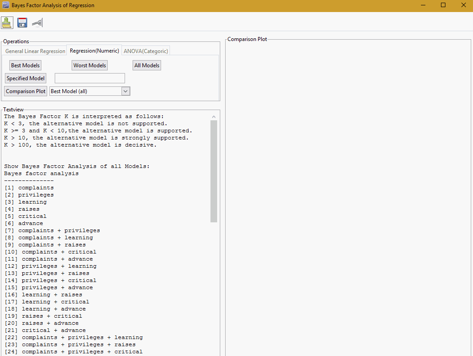Screen dimensions: 473x356
Task: Open the Best Model (all) dropdown
Action: coord(90,91)
